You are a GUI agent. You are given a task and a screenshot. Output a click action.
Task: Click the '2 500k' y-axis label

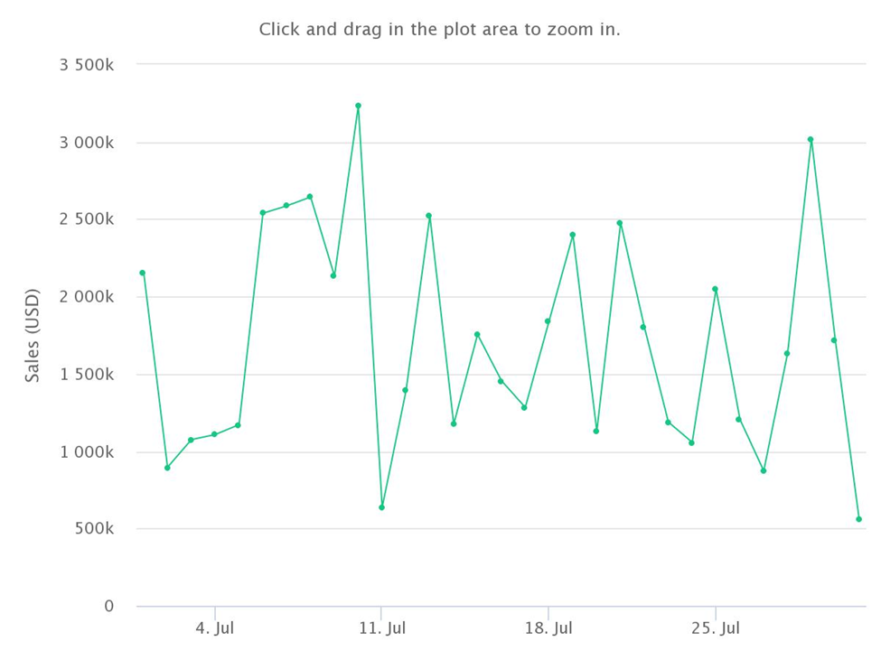[x=87, y=218]
